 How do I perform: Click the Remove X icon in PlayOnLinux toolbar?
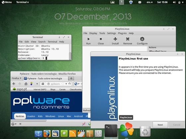click(x=128, y=39)
